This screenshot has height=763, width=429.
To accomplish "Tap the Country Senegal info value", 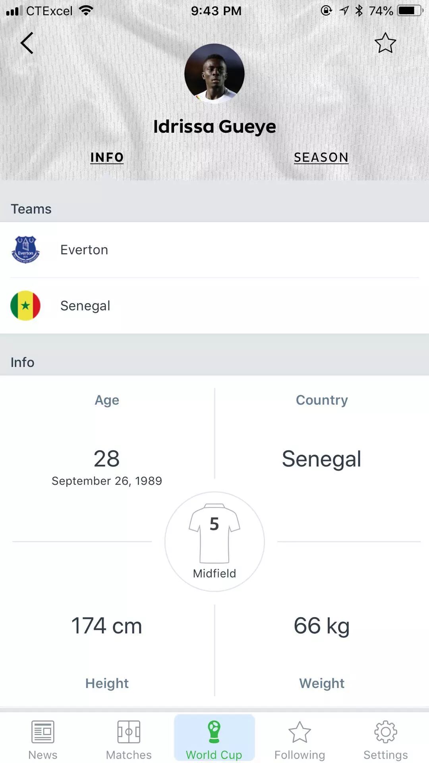I will pos(321,459).
